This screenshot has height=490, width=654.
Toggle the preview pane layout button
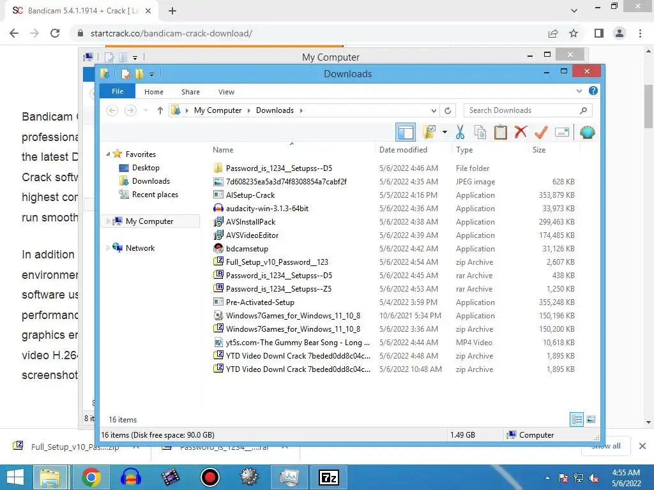click(x=406, y=133)
